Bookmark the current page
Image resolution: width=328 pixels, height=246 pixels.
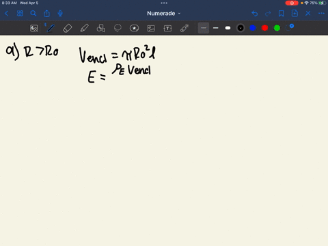282,14
